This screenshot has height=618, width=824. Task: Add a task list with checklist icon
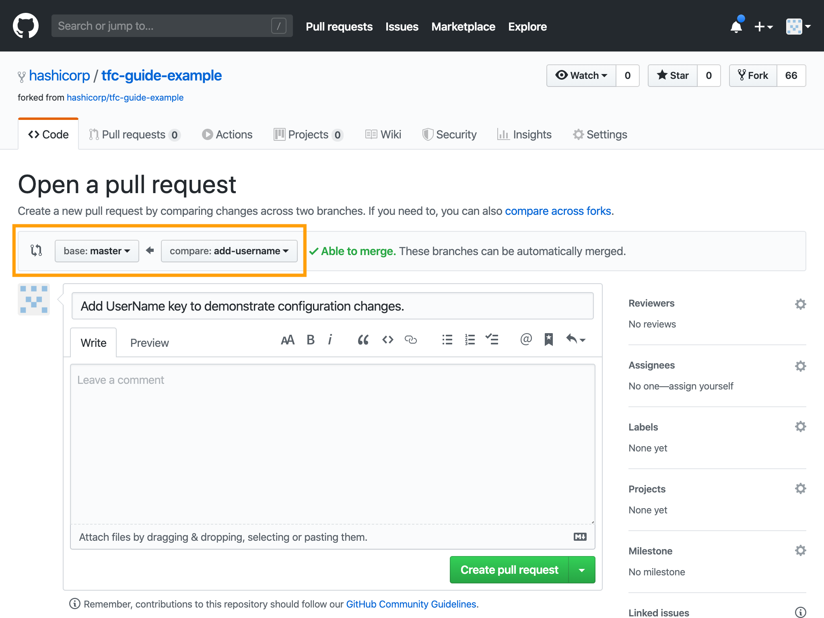pyautogui.click(x=492, y=340)
